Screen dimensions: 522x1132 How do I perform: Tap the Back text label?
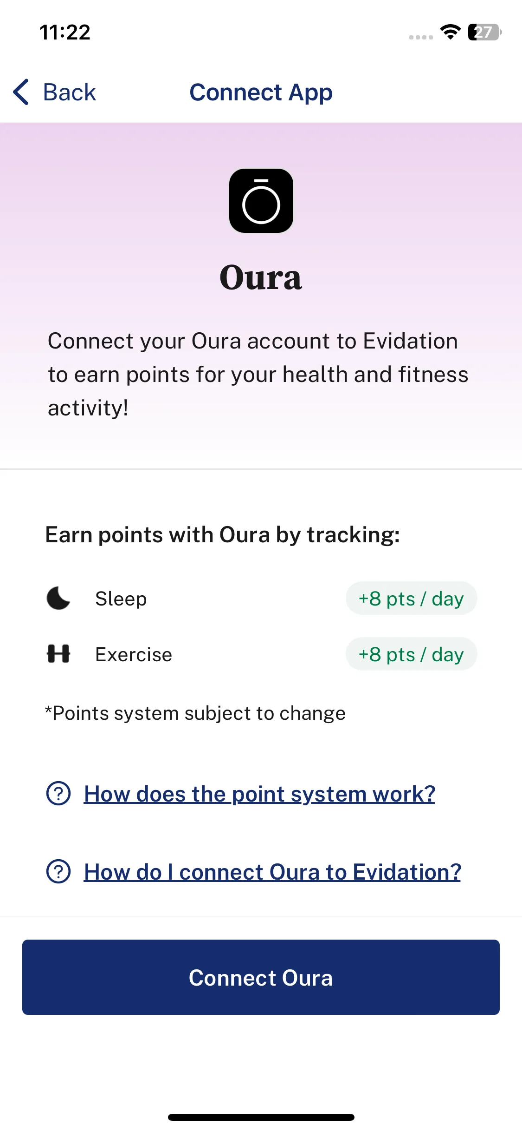pyautogui.click(x=70, y=92)
